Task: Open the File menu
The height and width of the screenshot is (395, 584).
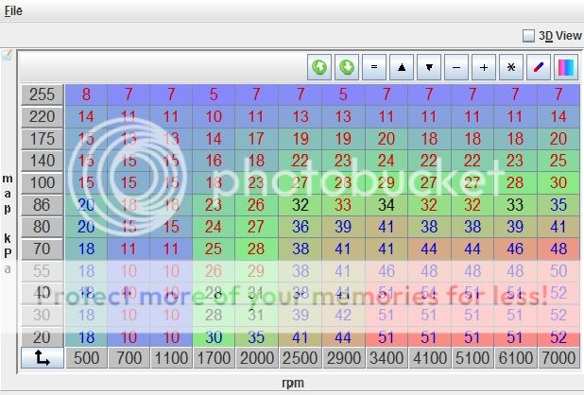Action: tap(13, 10)
